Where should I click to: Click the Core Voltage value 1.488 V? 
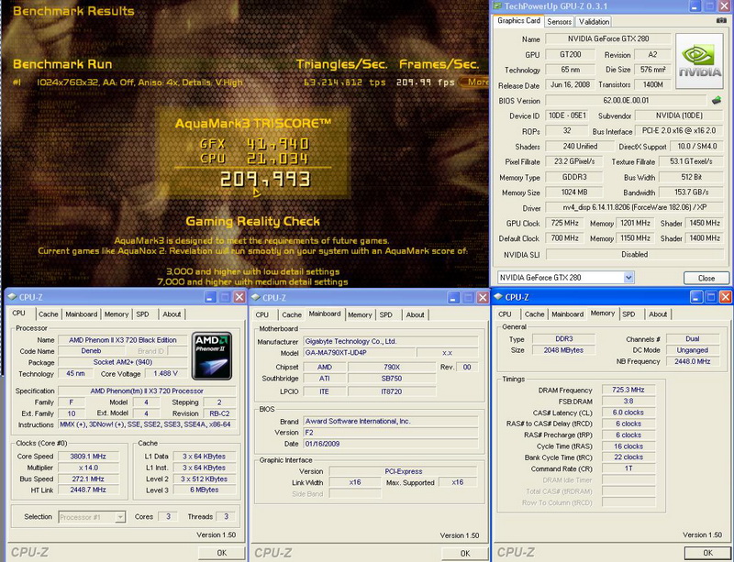click(x=165, y=374)
